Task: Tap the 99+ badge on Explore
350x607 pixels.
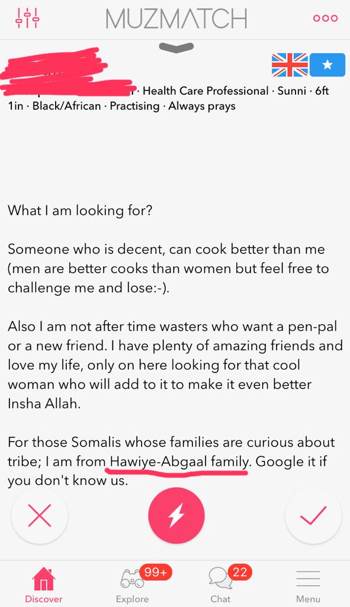Action: tap(155, 572)
